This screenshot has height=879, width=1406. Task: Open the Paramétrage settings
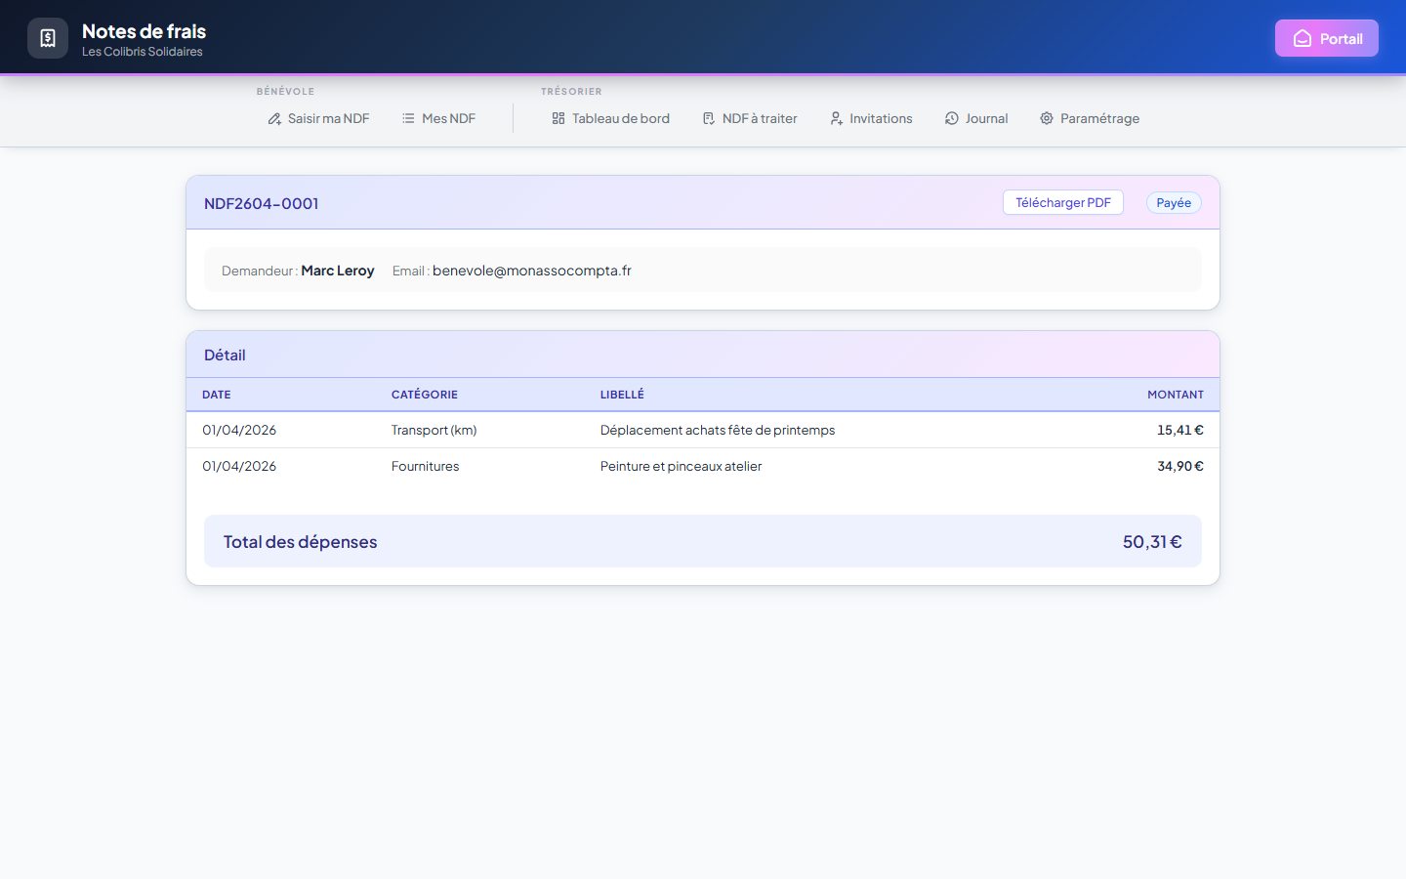point(1090,118)
